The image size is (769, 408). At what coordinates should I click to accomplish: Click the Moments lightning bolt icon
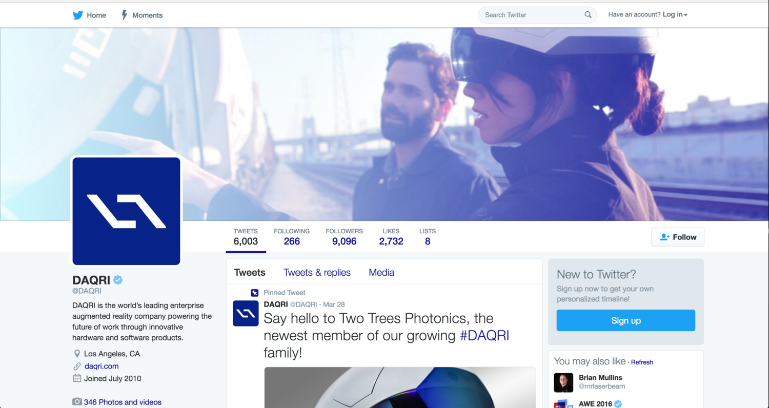click(124, 15)
